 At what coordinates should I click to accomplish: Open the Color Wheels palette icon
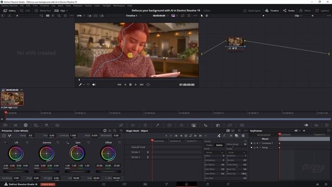coord(25,125)
